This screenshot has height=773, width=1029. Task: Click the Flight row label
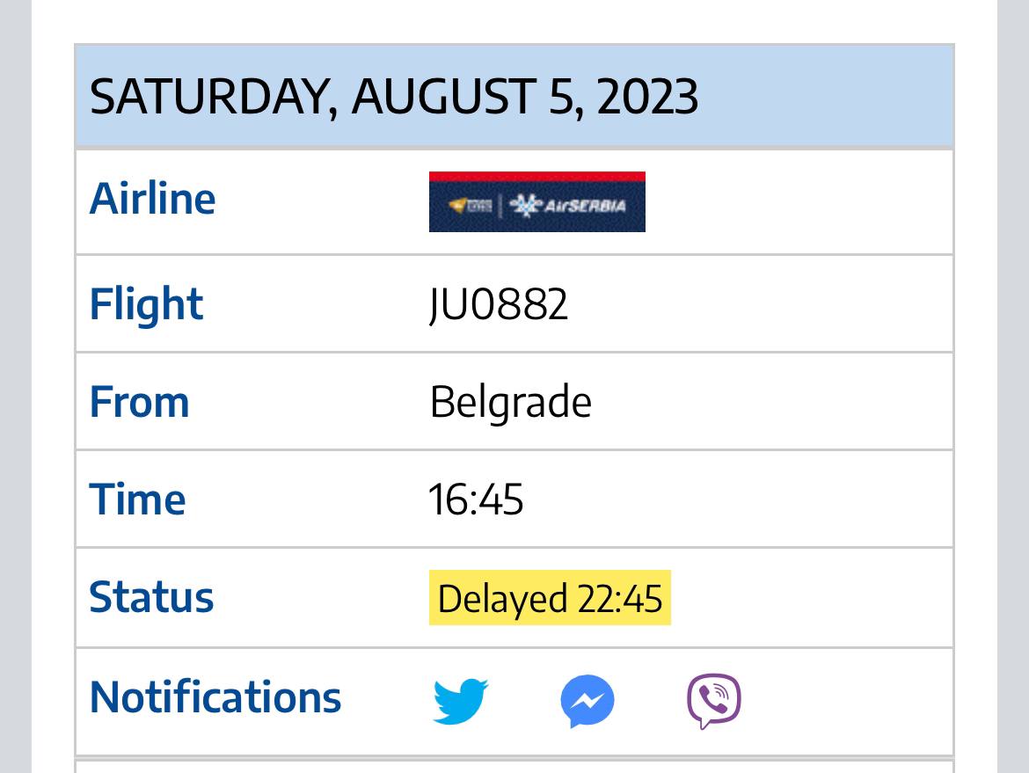pyautogui.click(x=146, y=304)
